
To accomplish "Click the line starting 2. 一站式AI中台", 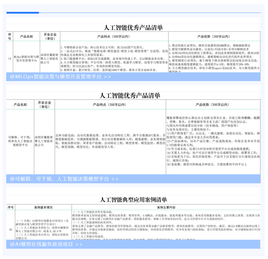I will click(x=114, y=53).
